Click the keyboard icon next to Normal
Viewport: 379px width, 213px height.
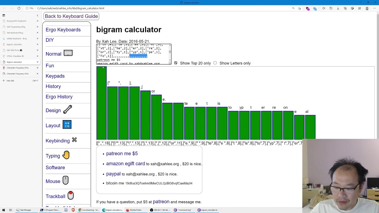(x=68, y=53)
